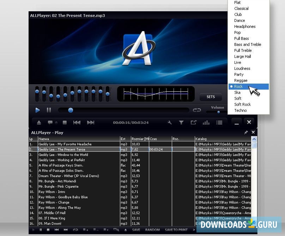Select 'Mr. Bungle - Pink Cigarette' track
Screen dimensions: 285x236
pyautogui.click(x=140, y=187)
